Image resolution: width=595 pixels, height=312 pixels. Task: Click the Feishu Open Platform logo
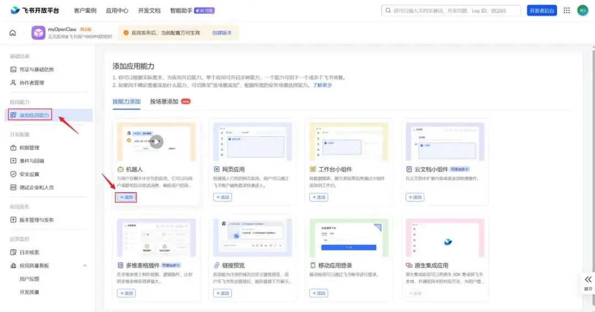coord(35,10)
